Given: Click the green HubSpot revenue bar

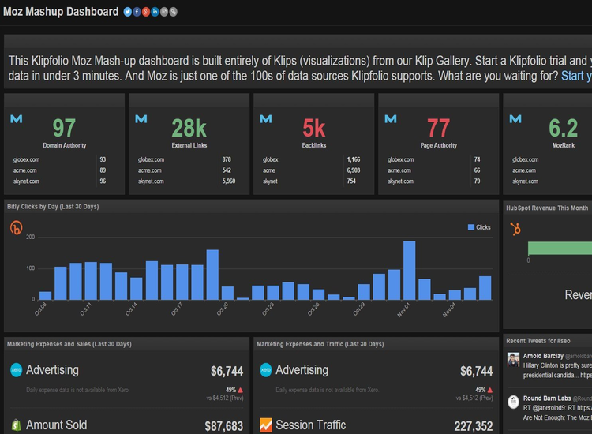Looking at the screenshot, I should pyautogui.click(x=560, y=249).
